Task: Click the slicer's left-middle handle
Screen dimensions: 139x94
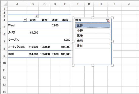Action: click(73, 41)
